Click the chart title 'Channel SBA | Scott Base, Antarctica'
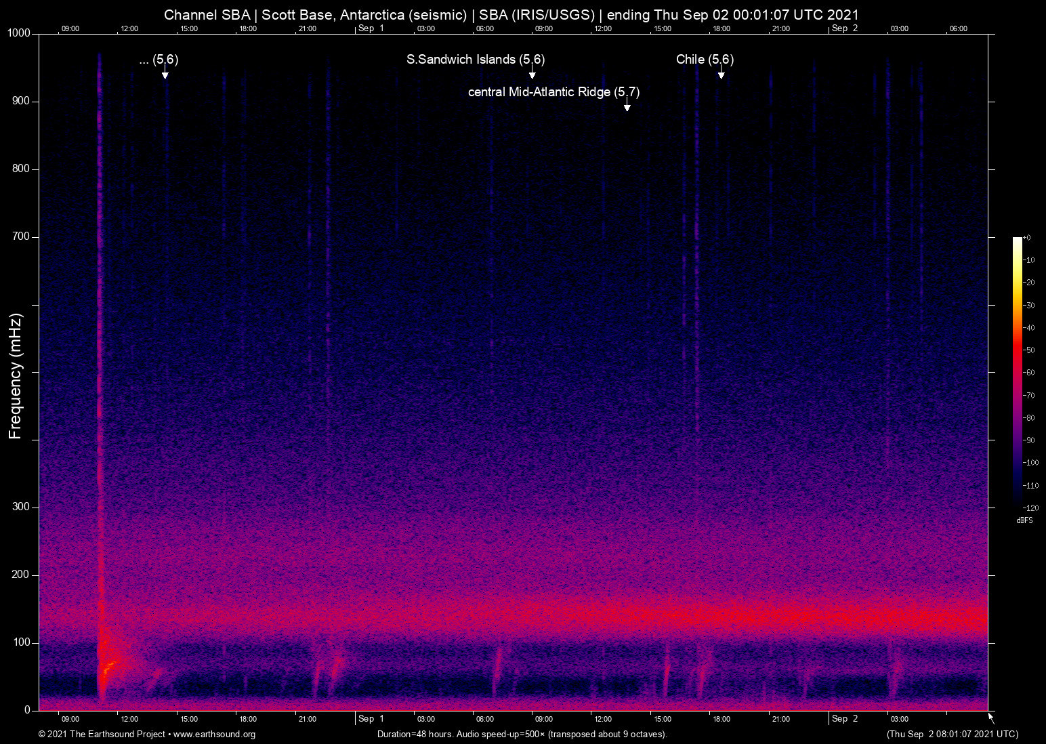The image size is (1046, 744). [x=511, y=15]
